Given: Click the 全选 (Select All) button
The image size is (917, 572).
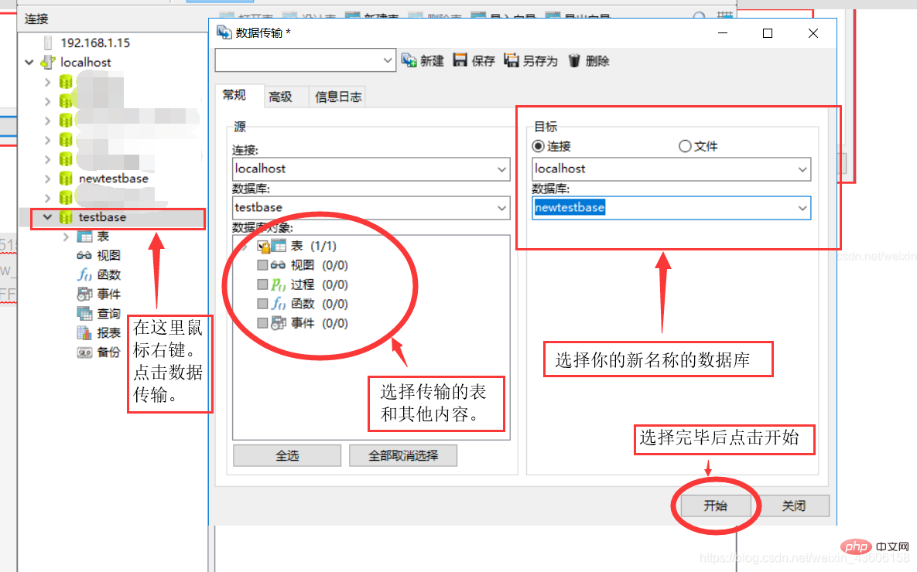Looking at the screenshot, I should (287, 456).
